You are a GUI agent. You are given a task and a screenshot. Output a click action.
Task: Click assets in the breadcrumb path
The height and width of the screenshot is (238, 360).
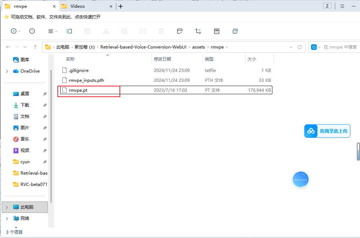click(x=198, y=47)
